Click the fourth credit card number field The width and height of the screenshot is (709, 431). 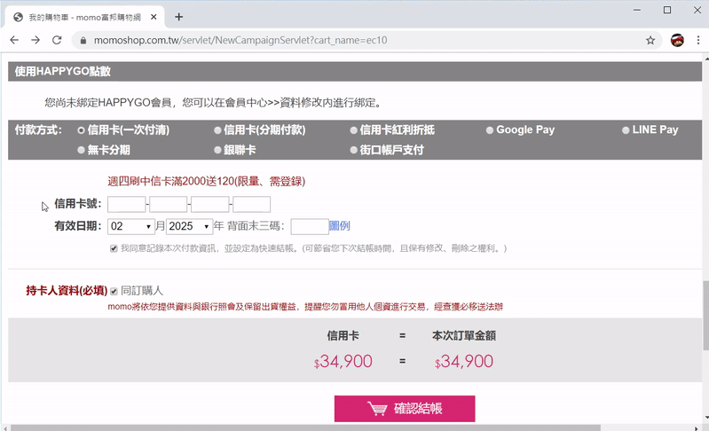[x=251, y=204]
